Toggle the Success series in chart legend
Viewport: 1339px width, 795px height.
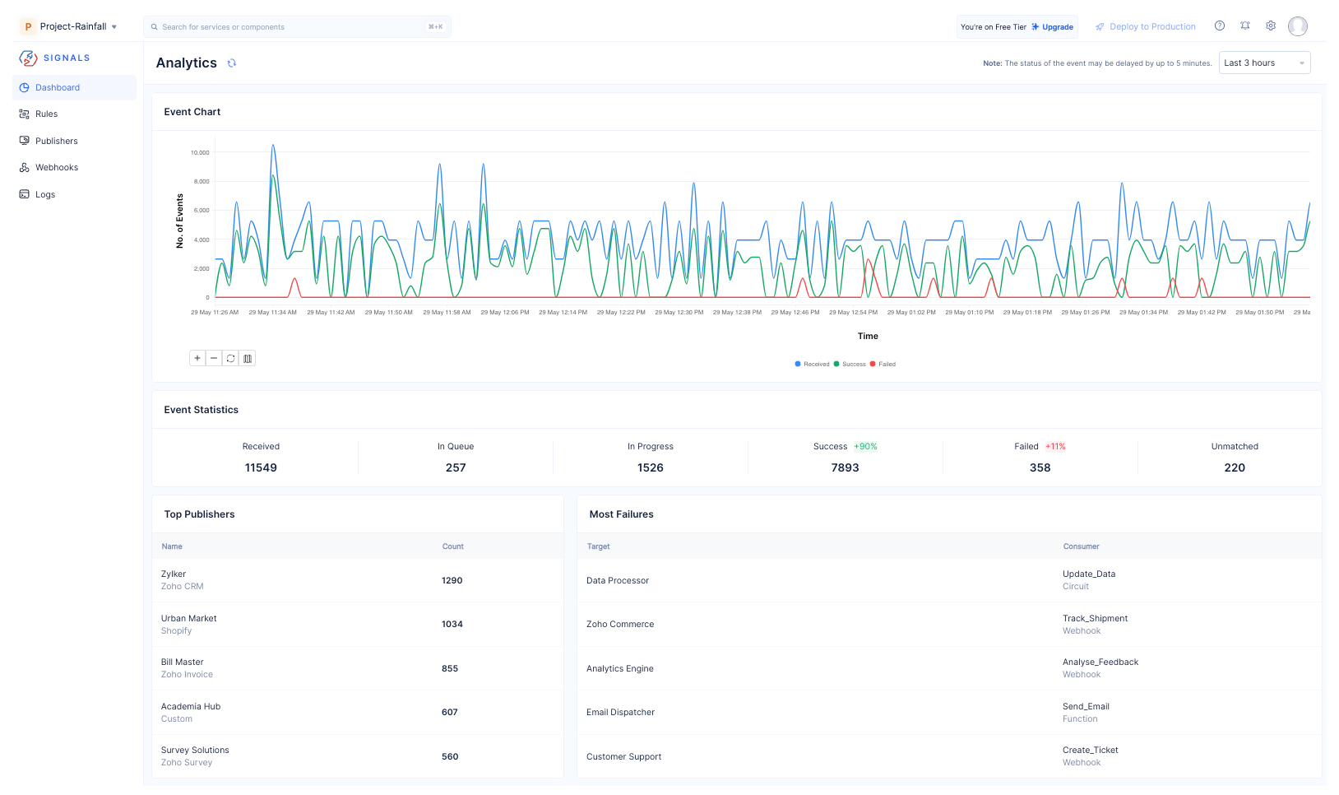[x=850, y=364]
